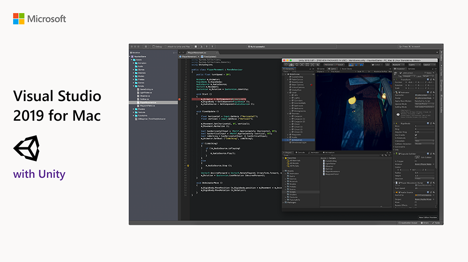Click the New Editor Preview button
Image resolution: width=468 pixels, height=262 pixels.
428,218
